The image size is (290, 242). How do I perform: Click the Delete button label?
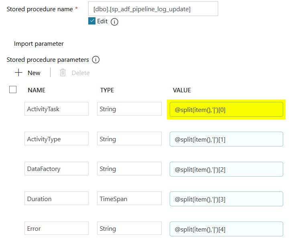80,73
